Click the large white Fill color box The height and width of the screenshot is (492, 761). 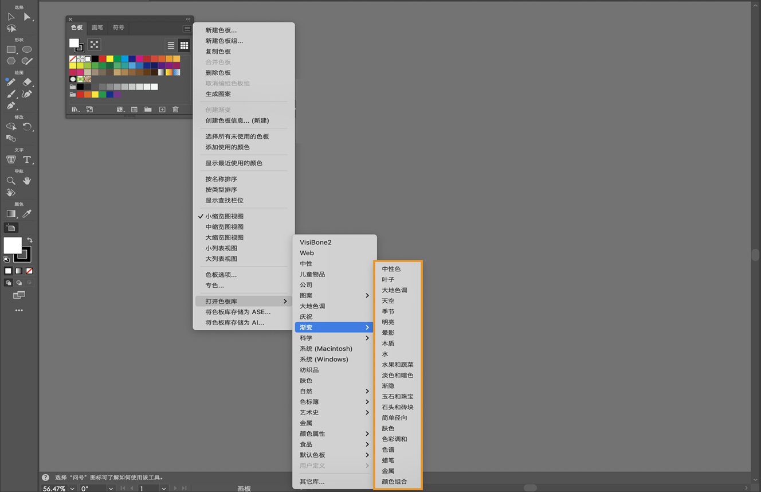click(x=13, y=245)
